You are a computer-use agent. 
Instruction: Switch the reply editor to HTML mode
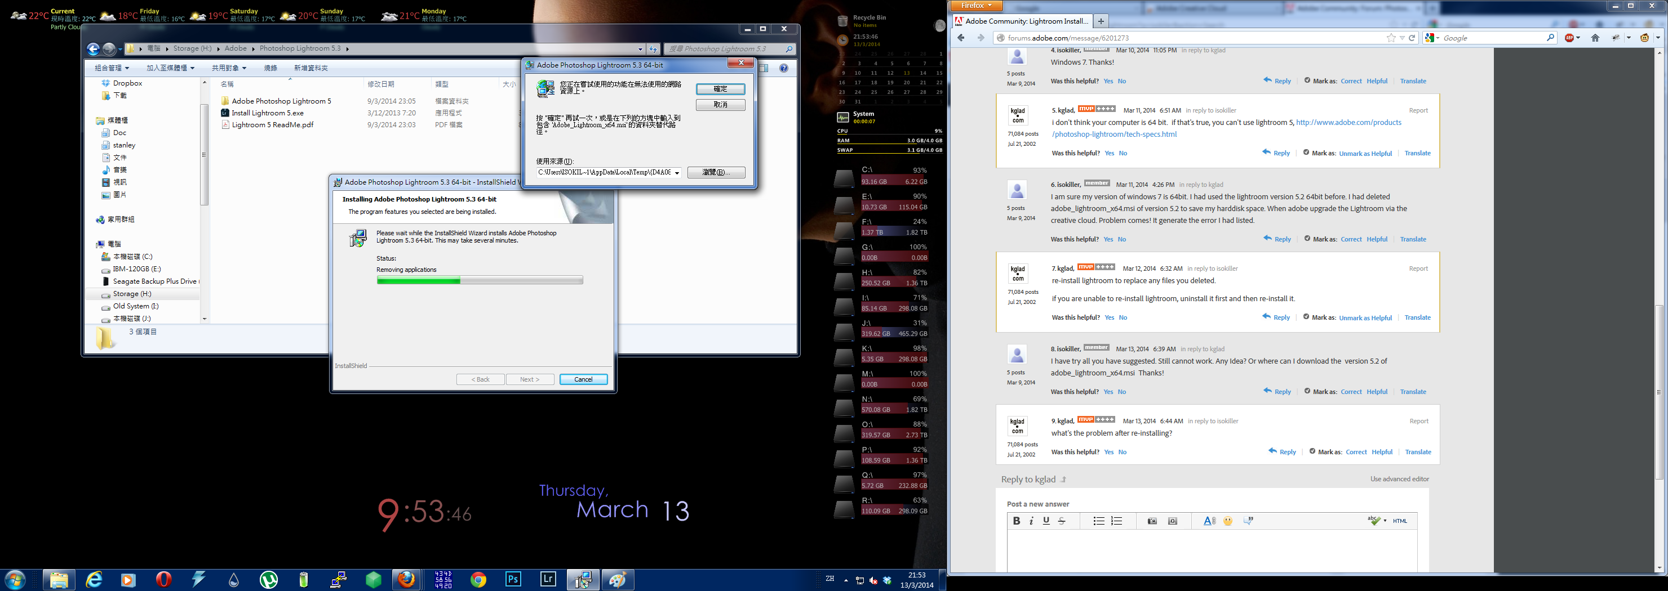(1400, 521)
